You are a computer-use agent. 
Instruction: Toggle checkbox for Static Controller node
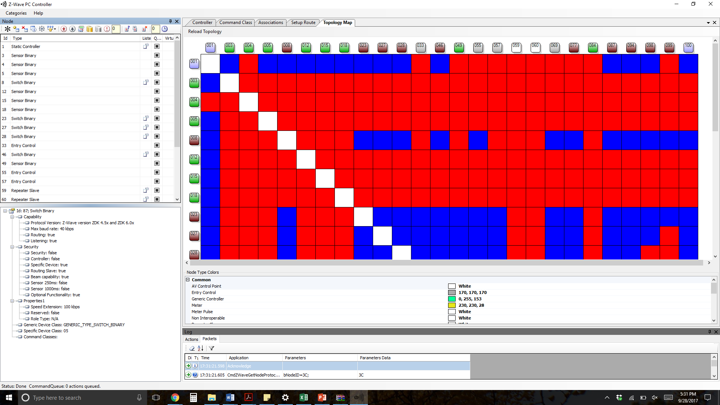(157, 46)
